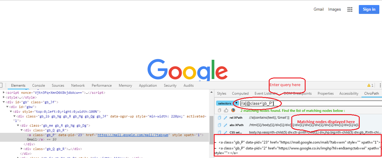Copy the rel XPath value
The image size is (382, 158).
pyautogui.click(x=219, y=117)
